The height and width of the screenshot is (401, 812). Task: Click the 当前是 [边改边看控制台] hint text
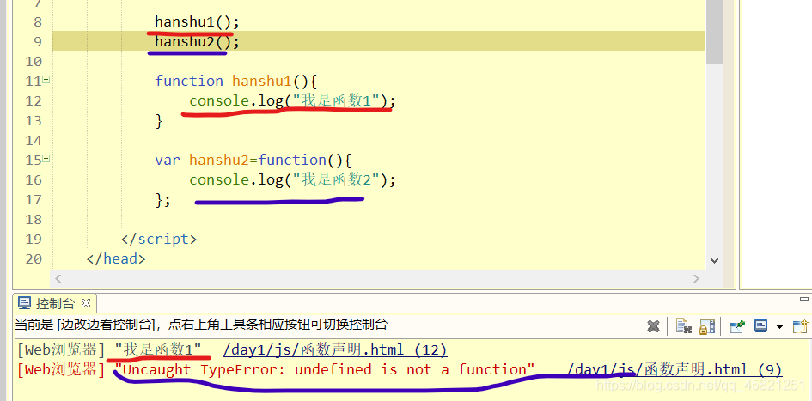pyautogui.click(x=201, y=325)
